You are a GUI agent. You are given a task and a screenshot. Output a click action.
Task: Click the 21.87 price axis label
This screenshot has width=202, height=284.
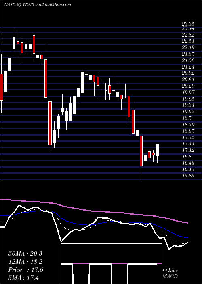click(x=188, y=54)
